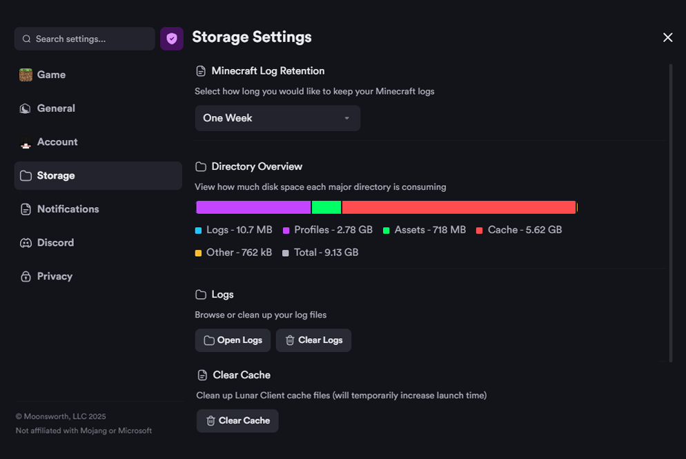The height and width of the screenshot is (459, 686).
Task: Click the 'Cache - 5.62 GB' label
Action: [x=525, y=230]
